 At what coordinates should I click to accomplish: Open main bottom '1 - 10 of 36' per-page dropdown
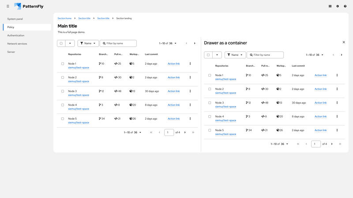tap(132, 132)
